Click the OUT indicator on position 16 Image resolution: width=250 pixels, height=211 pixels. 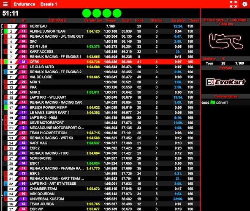[6, 103]
